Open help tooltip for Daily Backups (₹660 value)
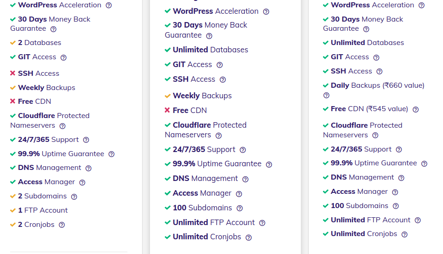Image resolution: width=443 pixels, height=254 pixels. [x=326, y=96]
